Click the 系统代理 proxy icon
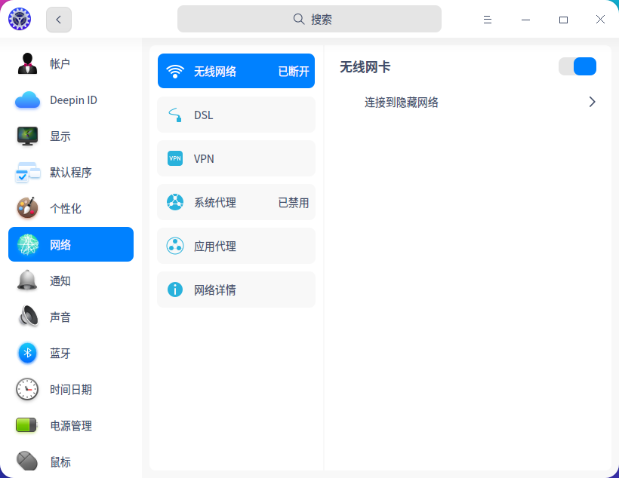The height and width of the screenshot is (478, 619). (x=175, y=202)
